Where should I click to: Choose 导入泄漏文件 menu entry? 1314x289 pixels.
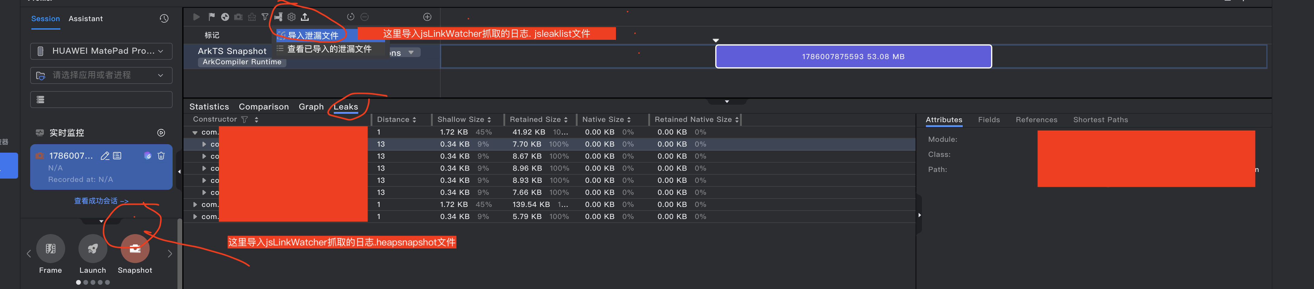[x=313, y=36]
